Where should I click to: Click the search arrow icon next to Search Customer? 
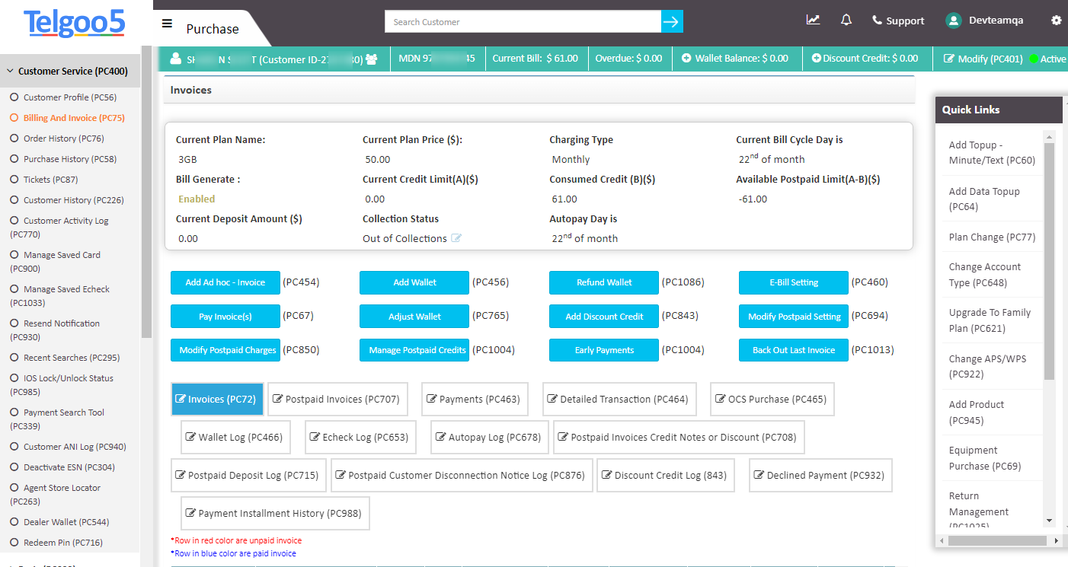click(x=671, y=21)
